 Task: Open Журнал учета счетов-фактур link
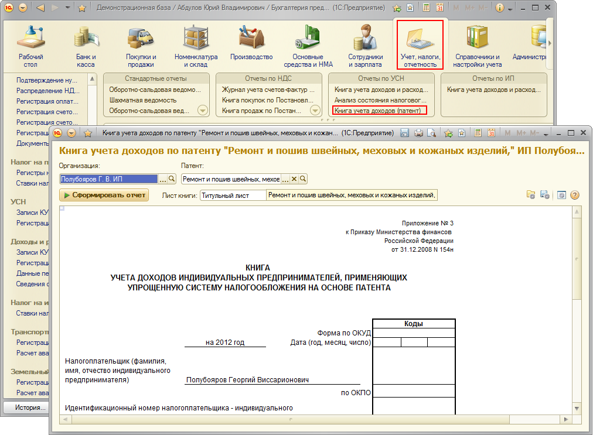click(268, 90)
